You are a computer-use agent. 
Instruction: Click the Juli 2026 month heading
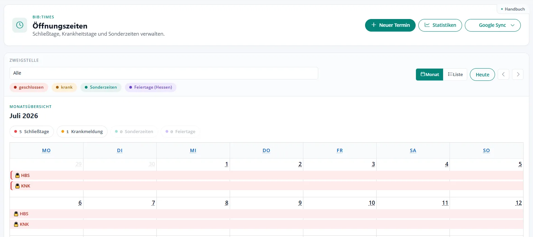point(24,116)
